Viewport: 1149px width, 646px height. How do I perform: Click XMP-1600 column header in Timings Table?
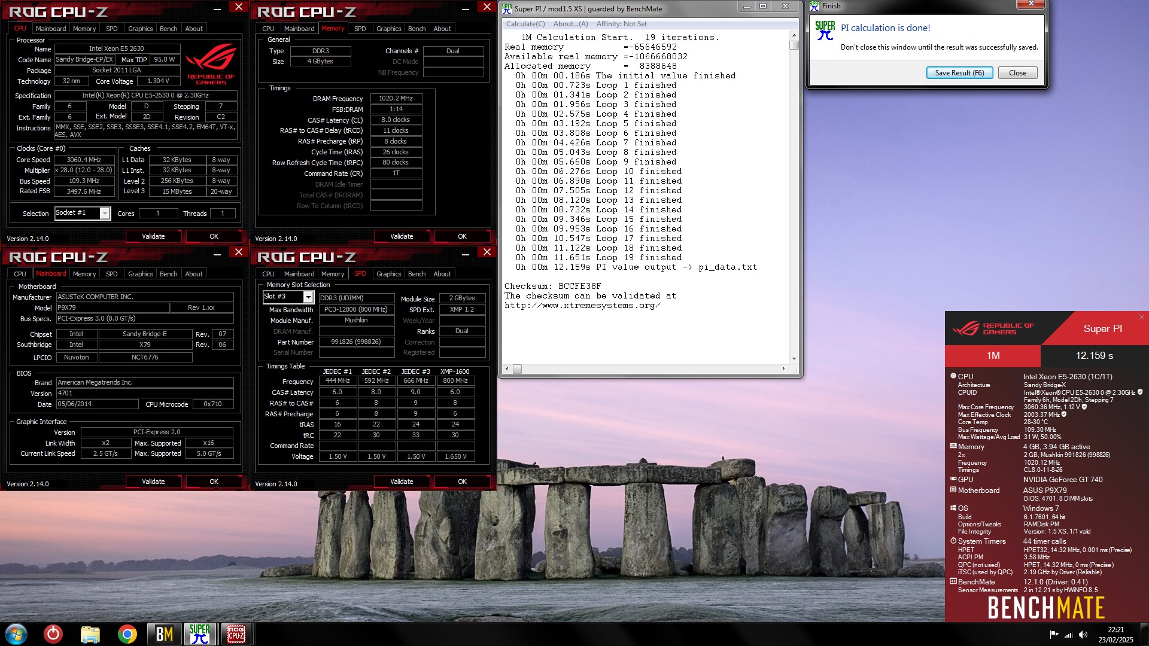pos(455,371)
